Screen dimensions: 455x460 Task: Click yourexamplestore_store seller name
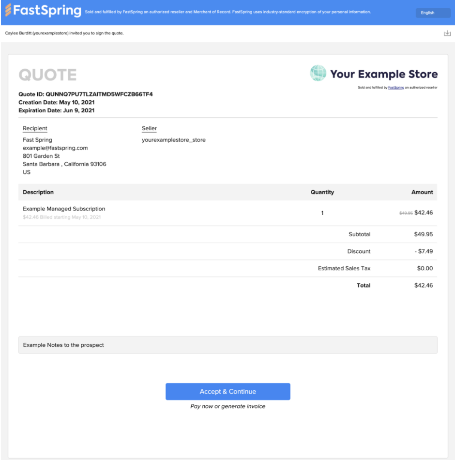tap(174, 140)
